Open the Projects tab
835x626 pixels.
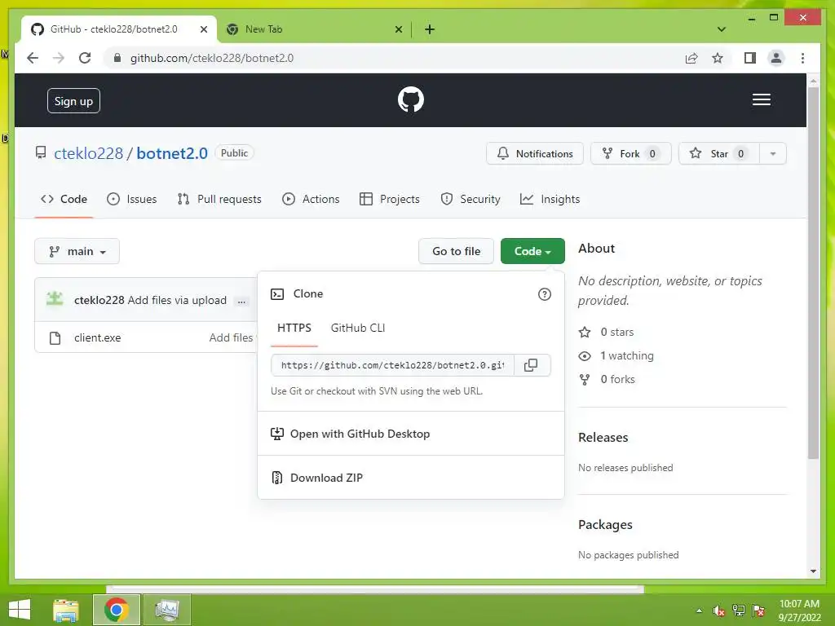pyautogui.click(x=390, y=199)
